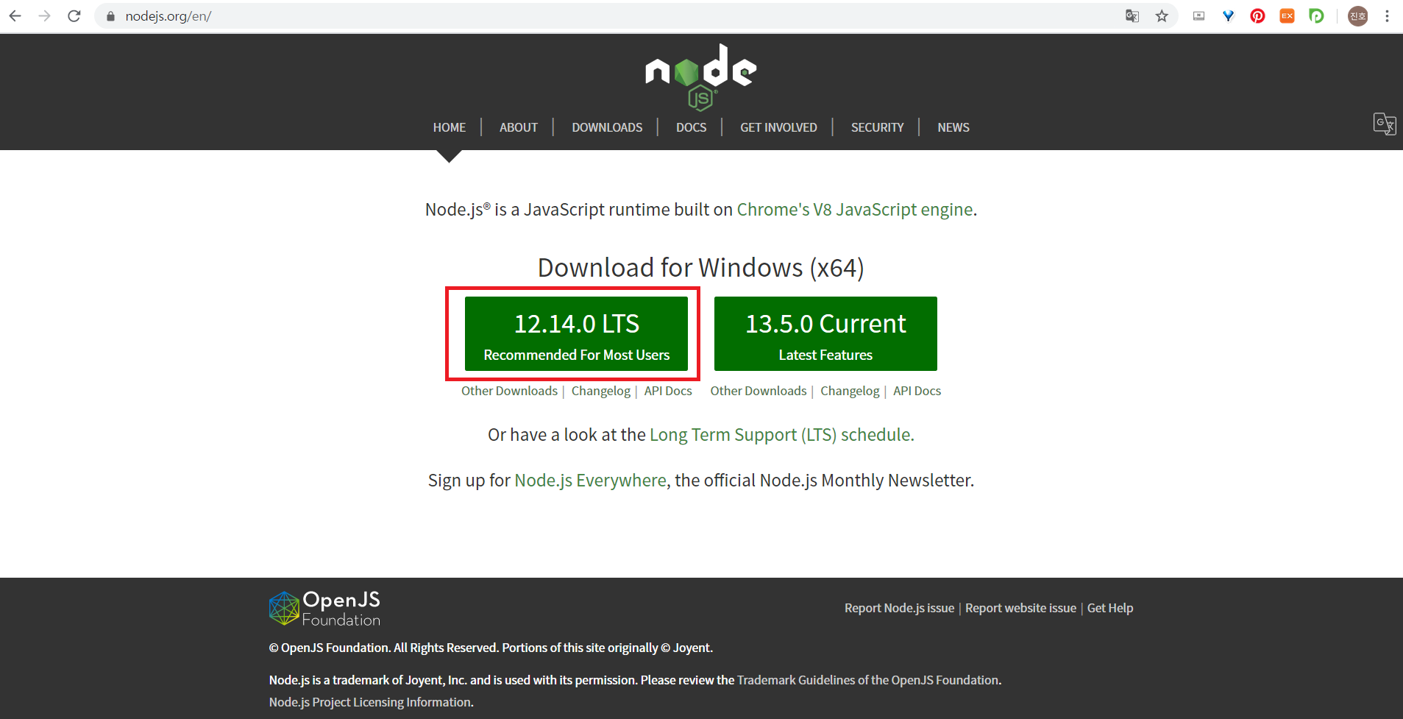Open Changelog under the Current button
This screenshot has height=719, width=1403.
click(850, 391)
